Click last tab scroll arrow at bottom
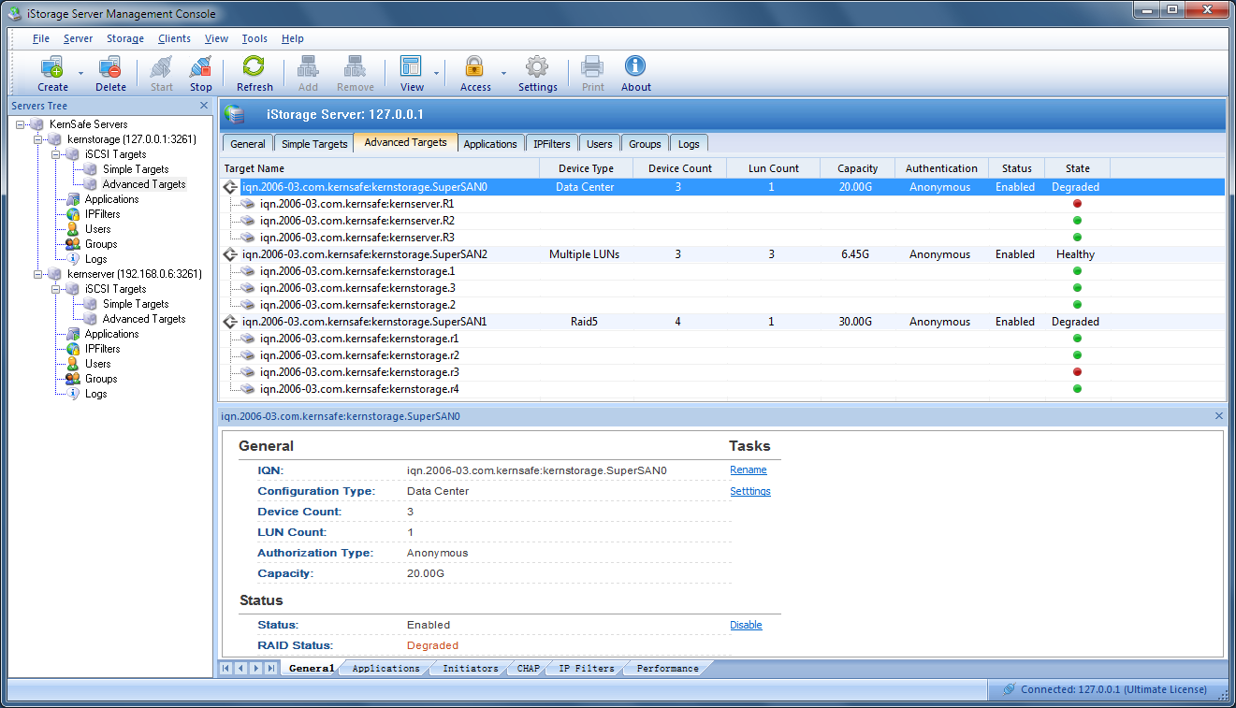1236x708 pixels. (x=270, y=668)
